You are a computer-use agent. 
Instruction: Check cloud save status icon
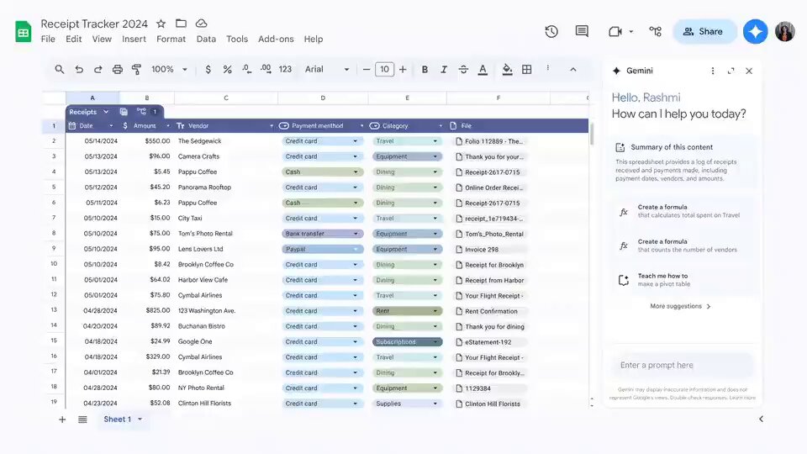[x=201, y=24]
